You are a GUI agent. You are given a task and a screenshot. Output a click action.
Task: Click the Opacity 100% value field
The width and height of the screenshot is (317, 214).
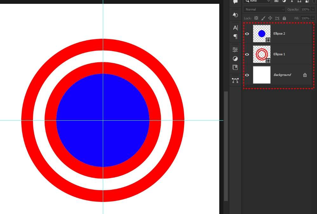(x=305, y=10)
